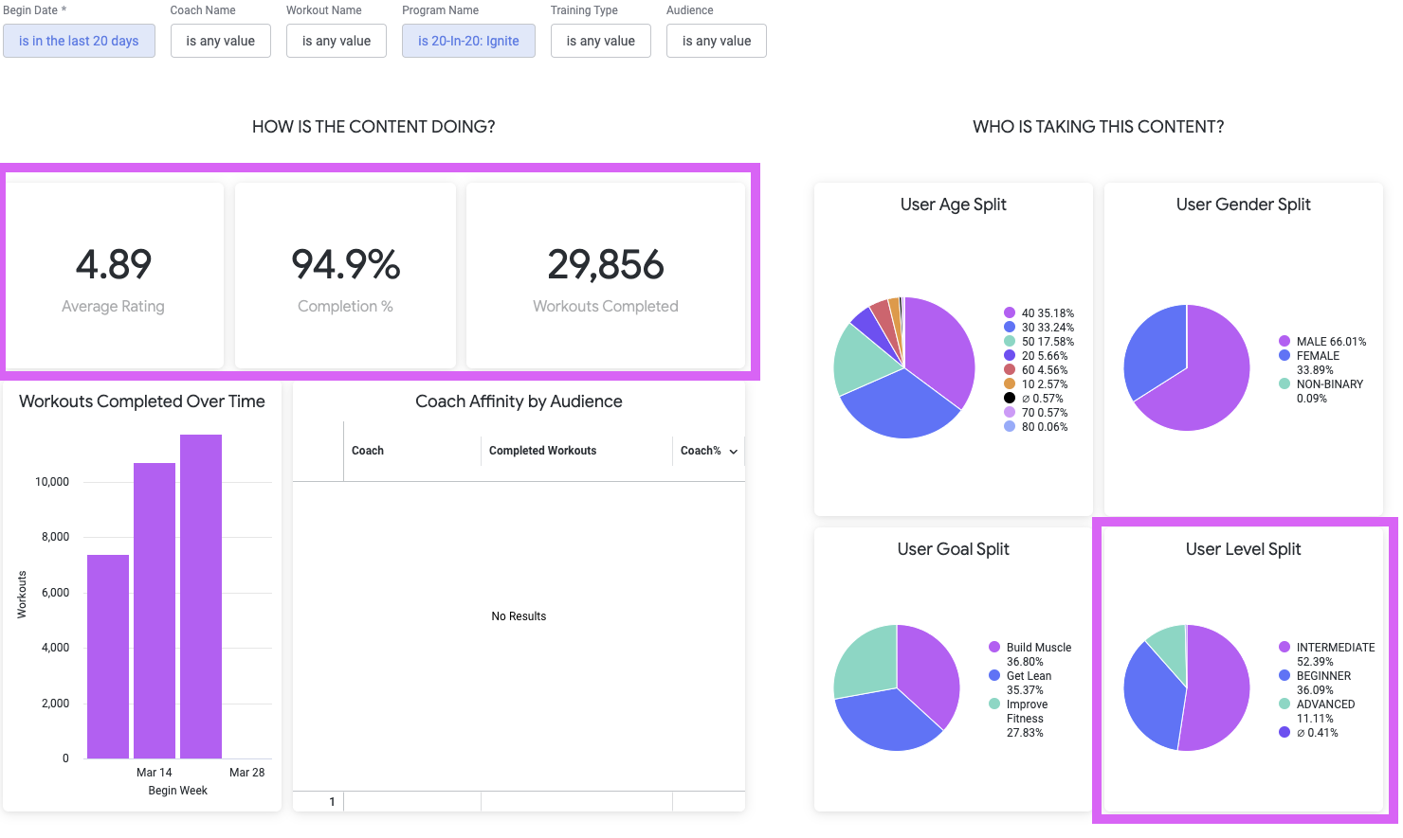Open the Coach Name filter value
1403x838 pixels.
(220, 41)
